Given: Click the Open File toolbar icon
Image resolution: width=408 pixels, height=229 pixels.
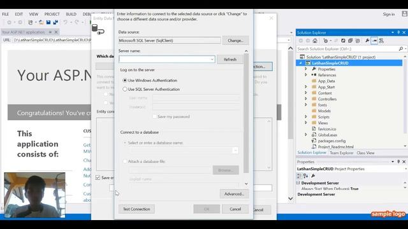Looking at the screenshot, I should tap(41, 23).
